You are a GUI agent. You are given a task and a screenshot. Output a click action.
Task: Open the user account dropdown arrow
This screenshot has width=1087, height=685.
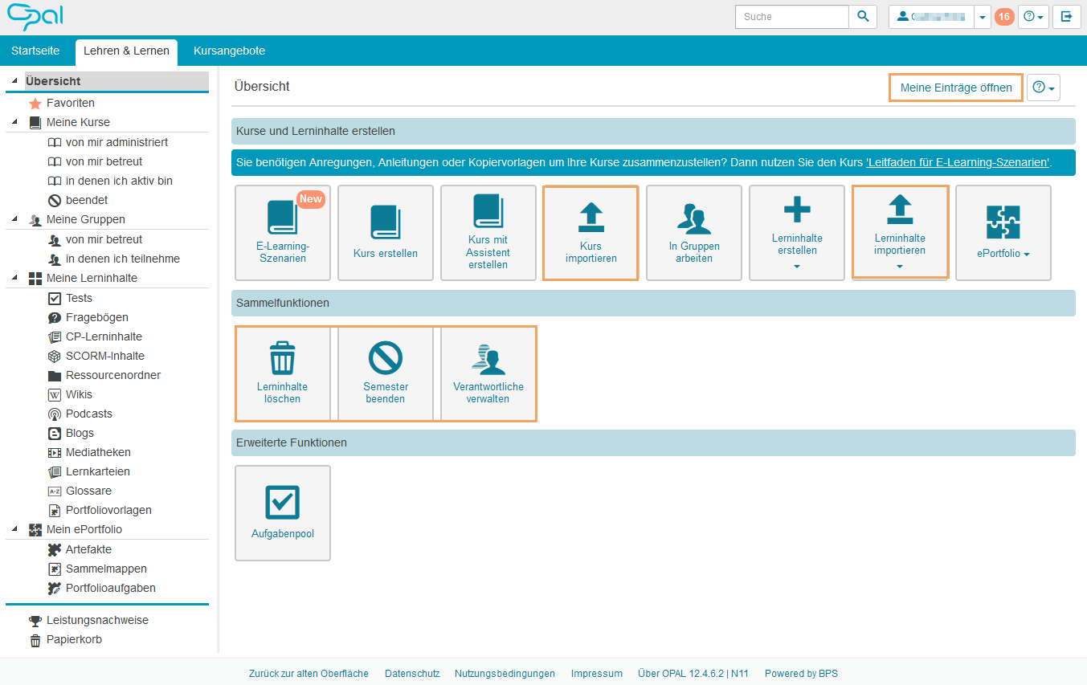[982, 17]
